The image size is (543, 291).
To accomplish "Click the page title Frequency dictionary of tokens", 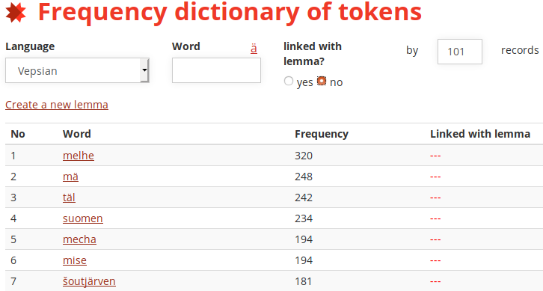I will coord(230,13).
